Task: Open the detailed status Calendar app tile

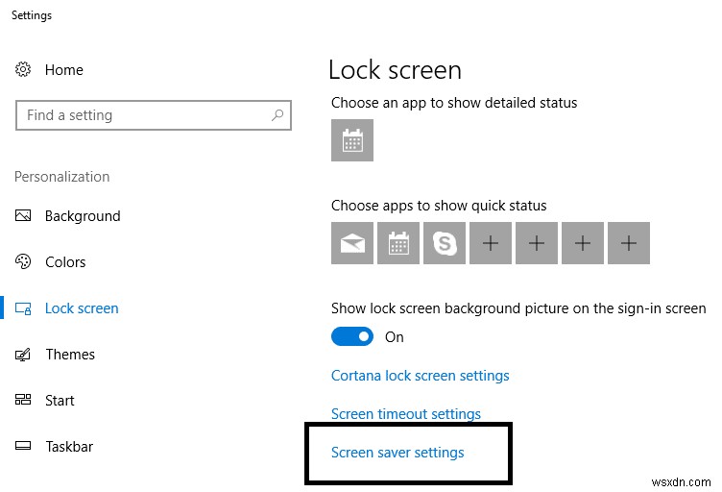Action: pyautogui.click(x=352, y=140)
